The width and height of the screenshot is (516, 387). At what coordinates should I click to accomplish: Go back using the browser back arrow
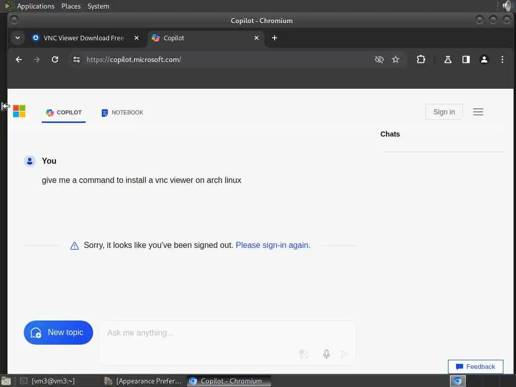click(x=19, y=59)
